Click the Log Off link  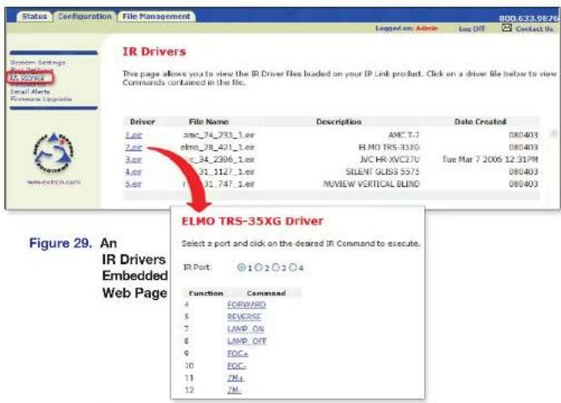(x=471, y=29)
